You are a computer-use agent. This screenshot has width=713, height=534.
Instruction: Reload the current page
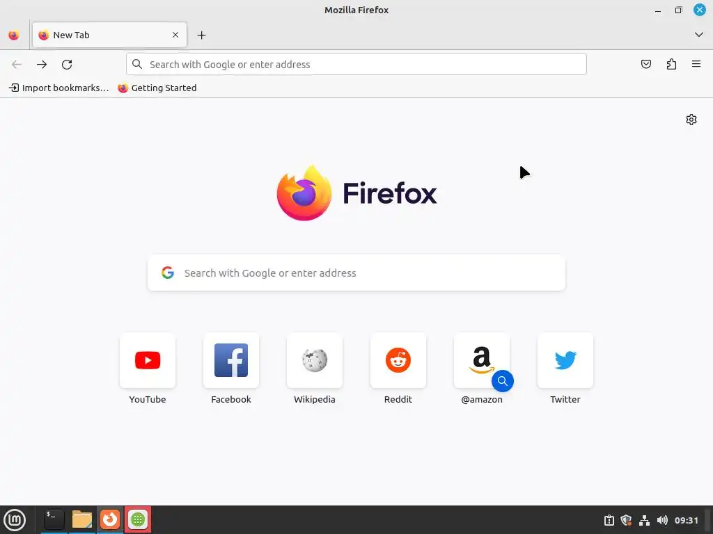(67, 65)
